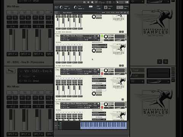The height and width of the screenshot is (137, 183).
Task: Toggle the red Mute button on Whisper Sustains
Action: tap(102, 107)
